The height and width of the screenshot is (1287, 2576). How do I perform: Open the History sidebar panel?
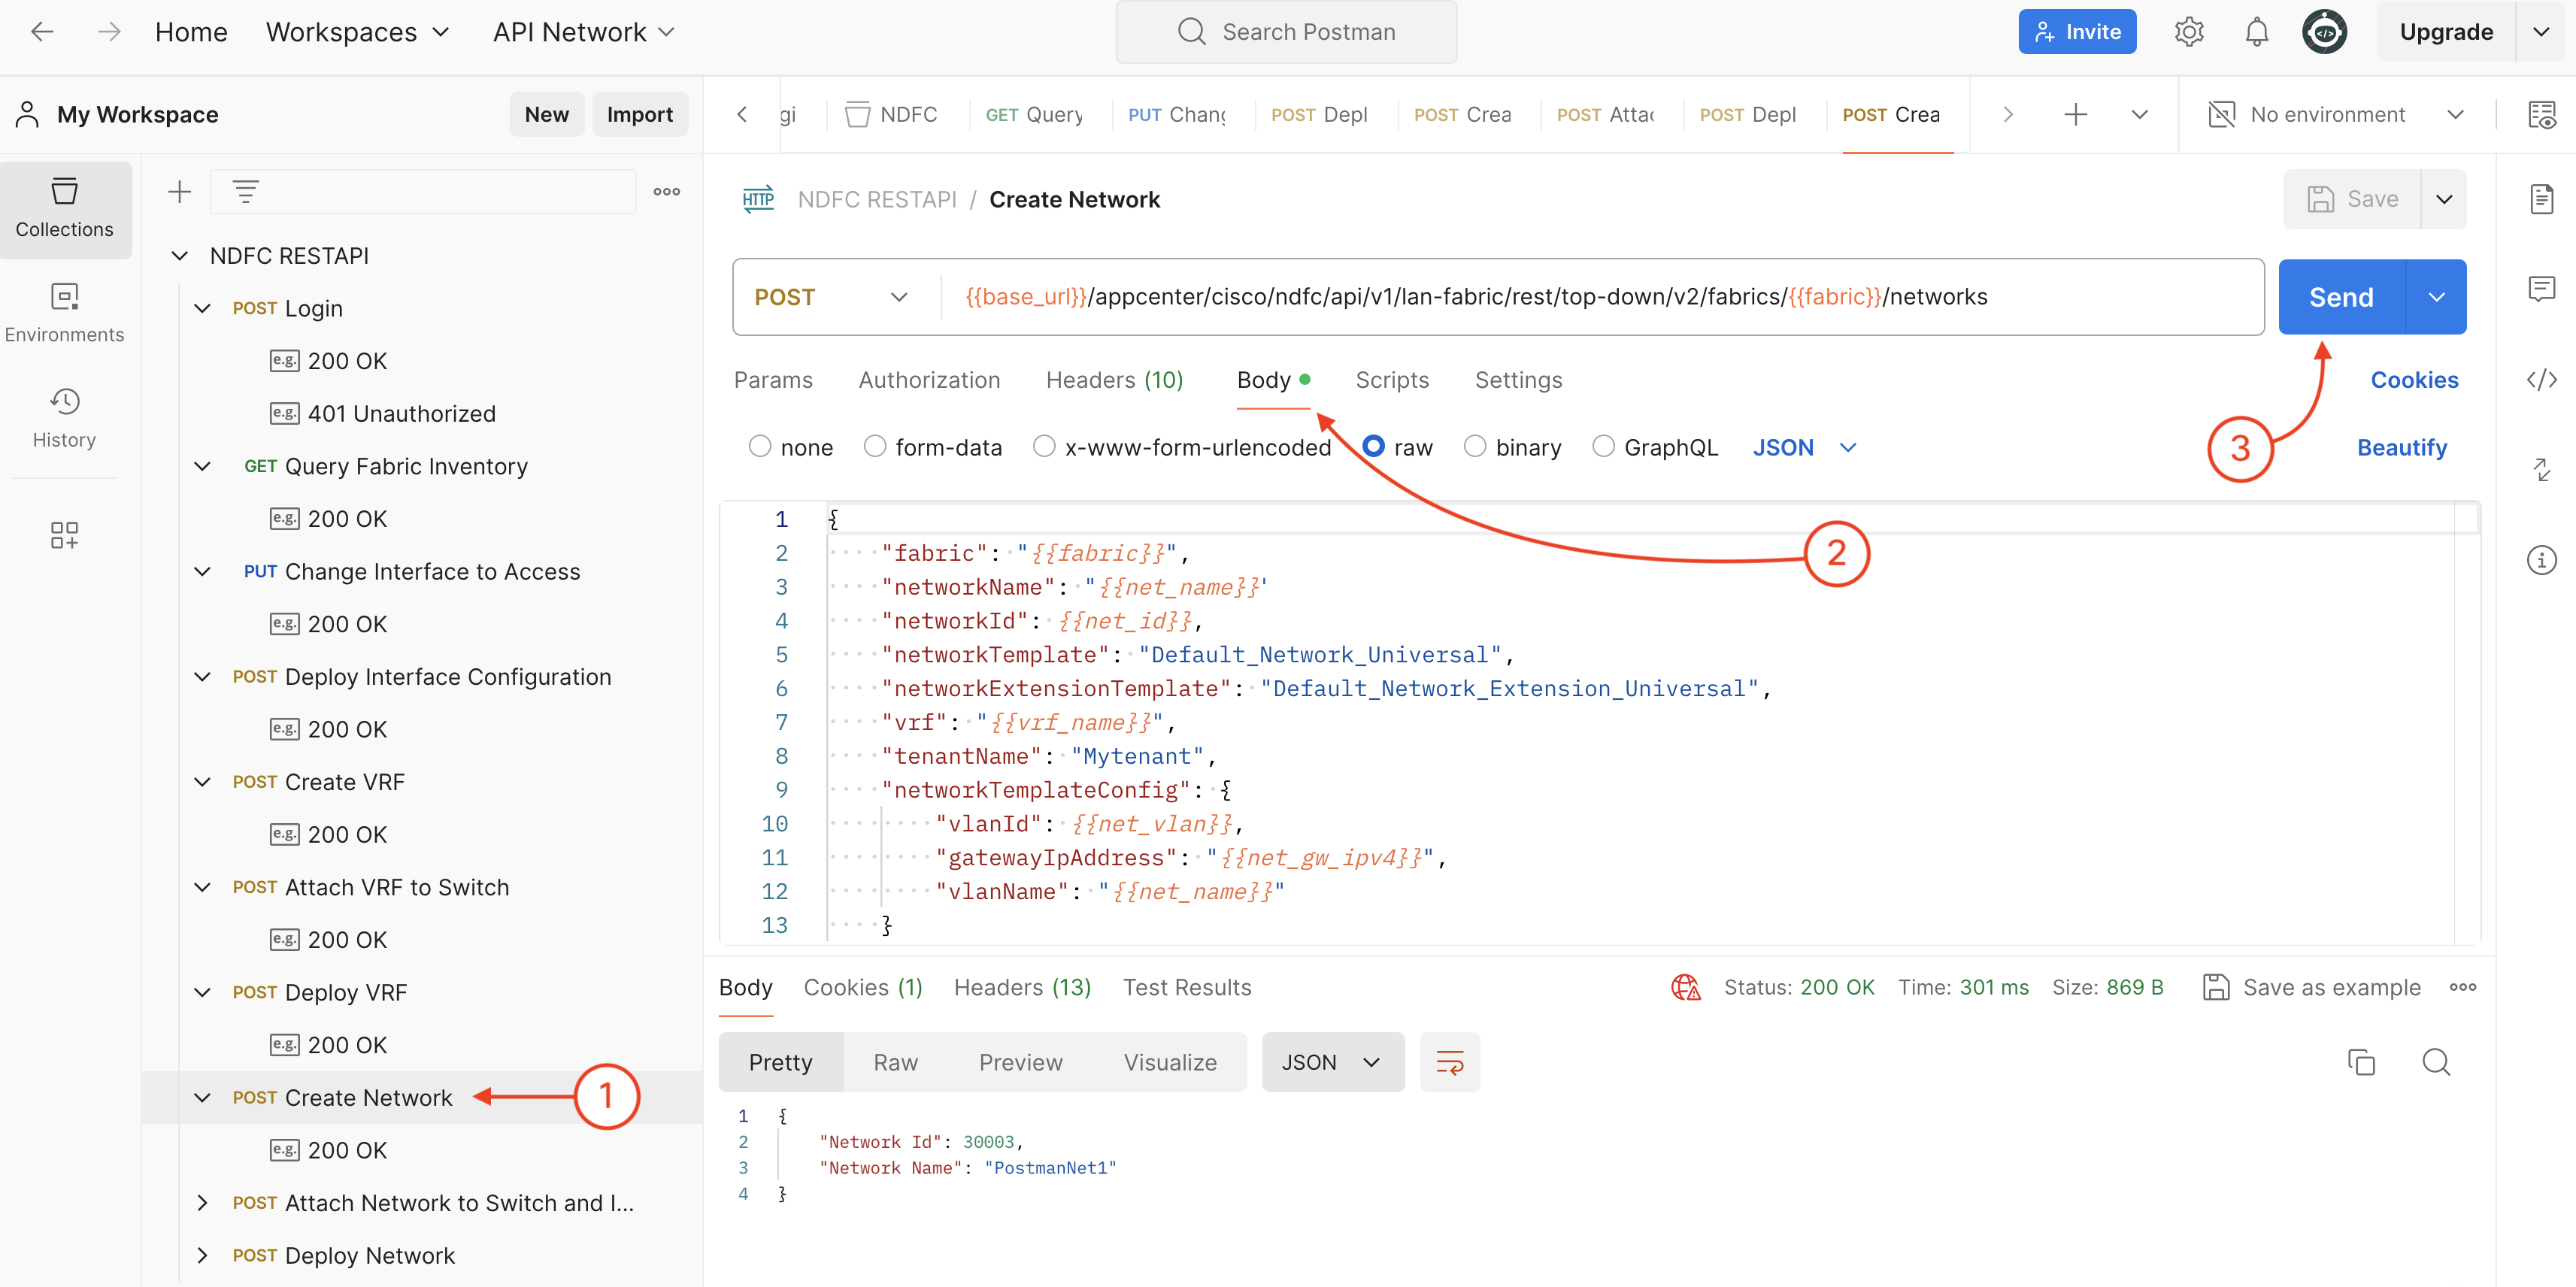pyautogui.click(x=65, y=419)
